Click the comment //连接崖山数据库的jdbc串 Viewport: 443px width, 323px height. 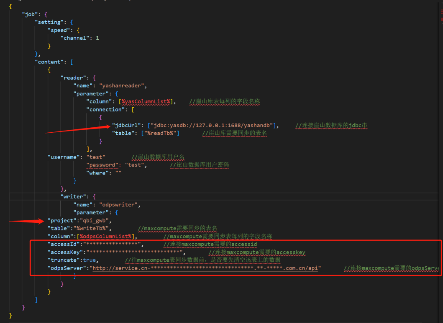click(331, 125)
